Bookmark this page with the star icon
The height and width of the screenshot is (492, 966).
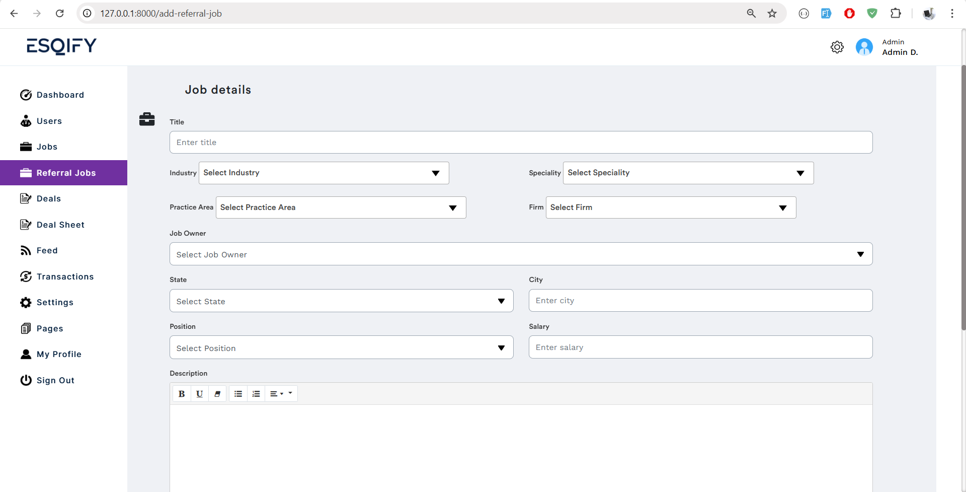pos(772,14)
